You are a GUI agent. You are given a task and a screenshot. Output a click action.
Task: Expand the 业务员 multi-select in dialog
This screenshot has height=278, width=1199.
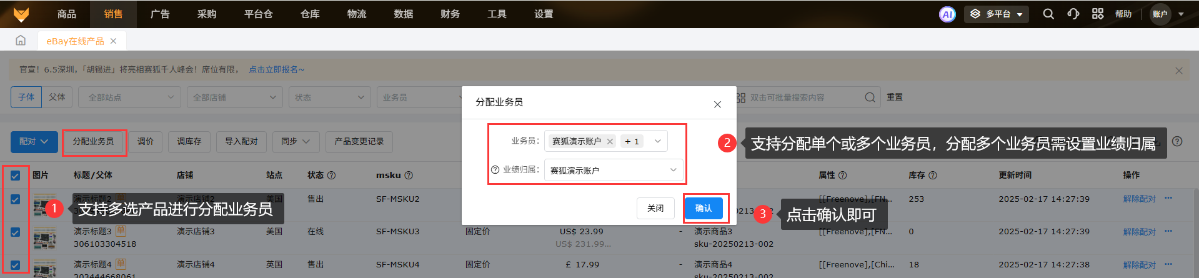point(657,141)
